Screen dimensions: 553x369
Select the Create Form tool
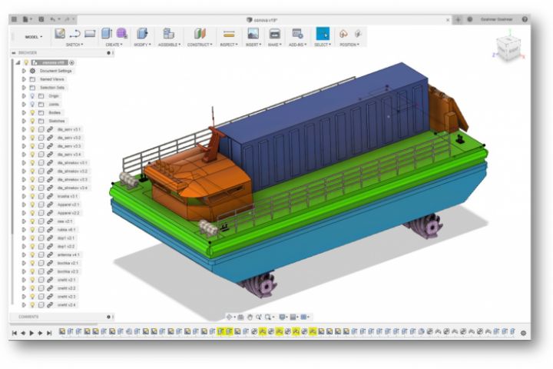click(121, 34)
